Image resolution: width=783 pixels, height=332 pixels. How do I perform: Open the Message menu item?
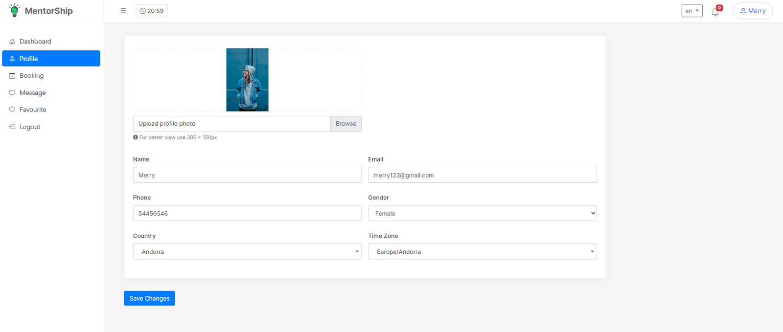pos(32,93)
